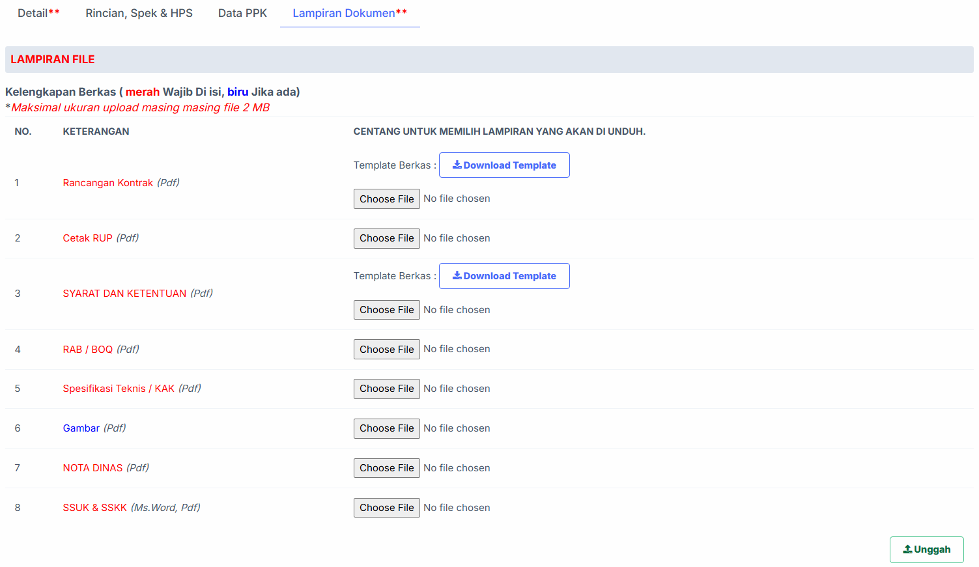This screenshot has height=567, width=979.
Task: Choose file for RAB / BOQ
Action: 386,350
